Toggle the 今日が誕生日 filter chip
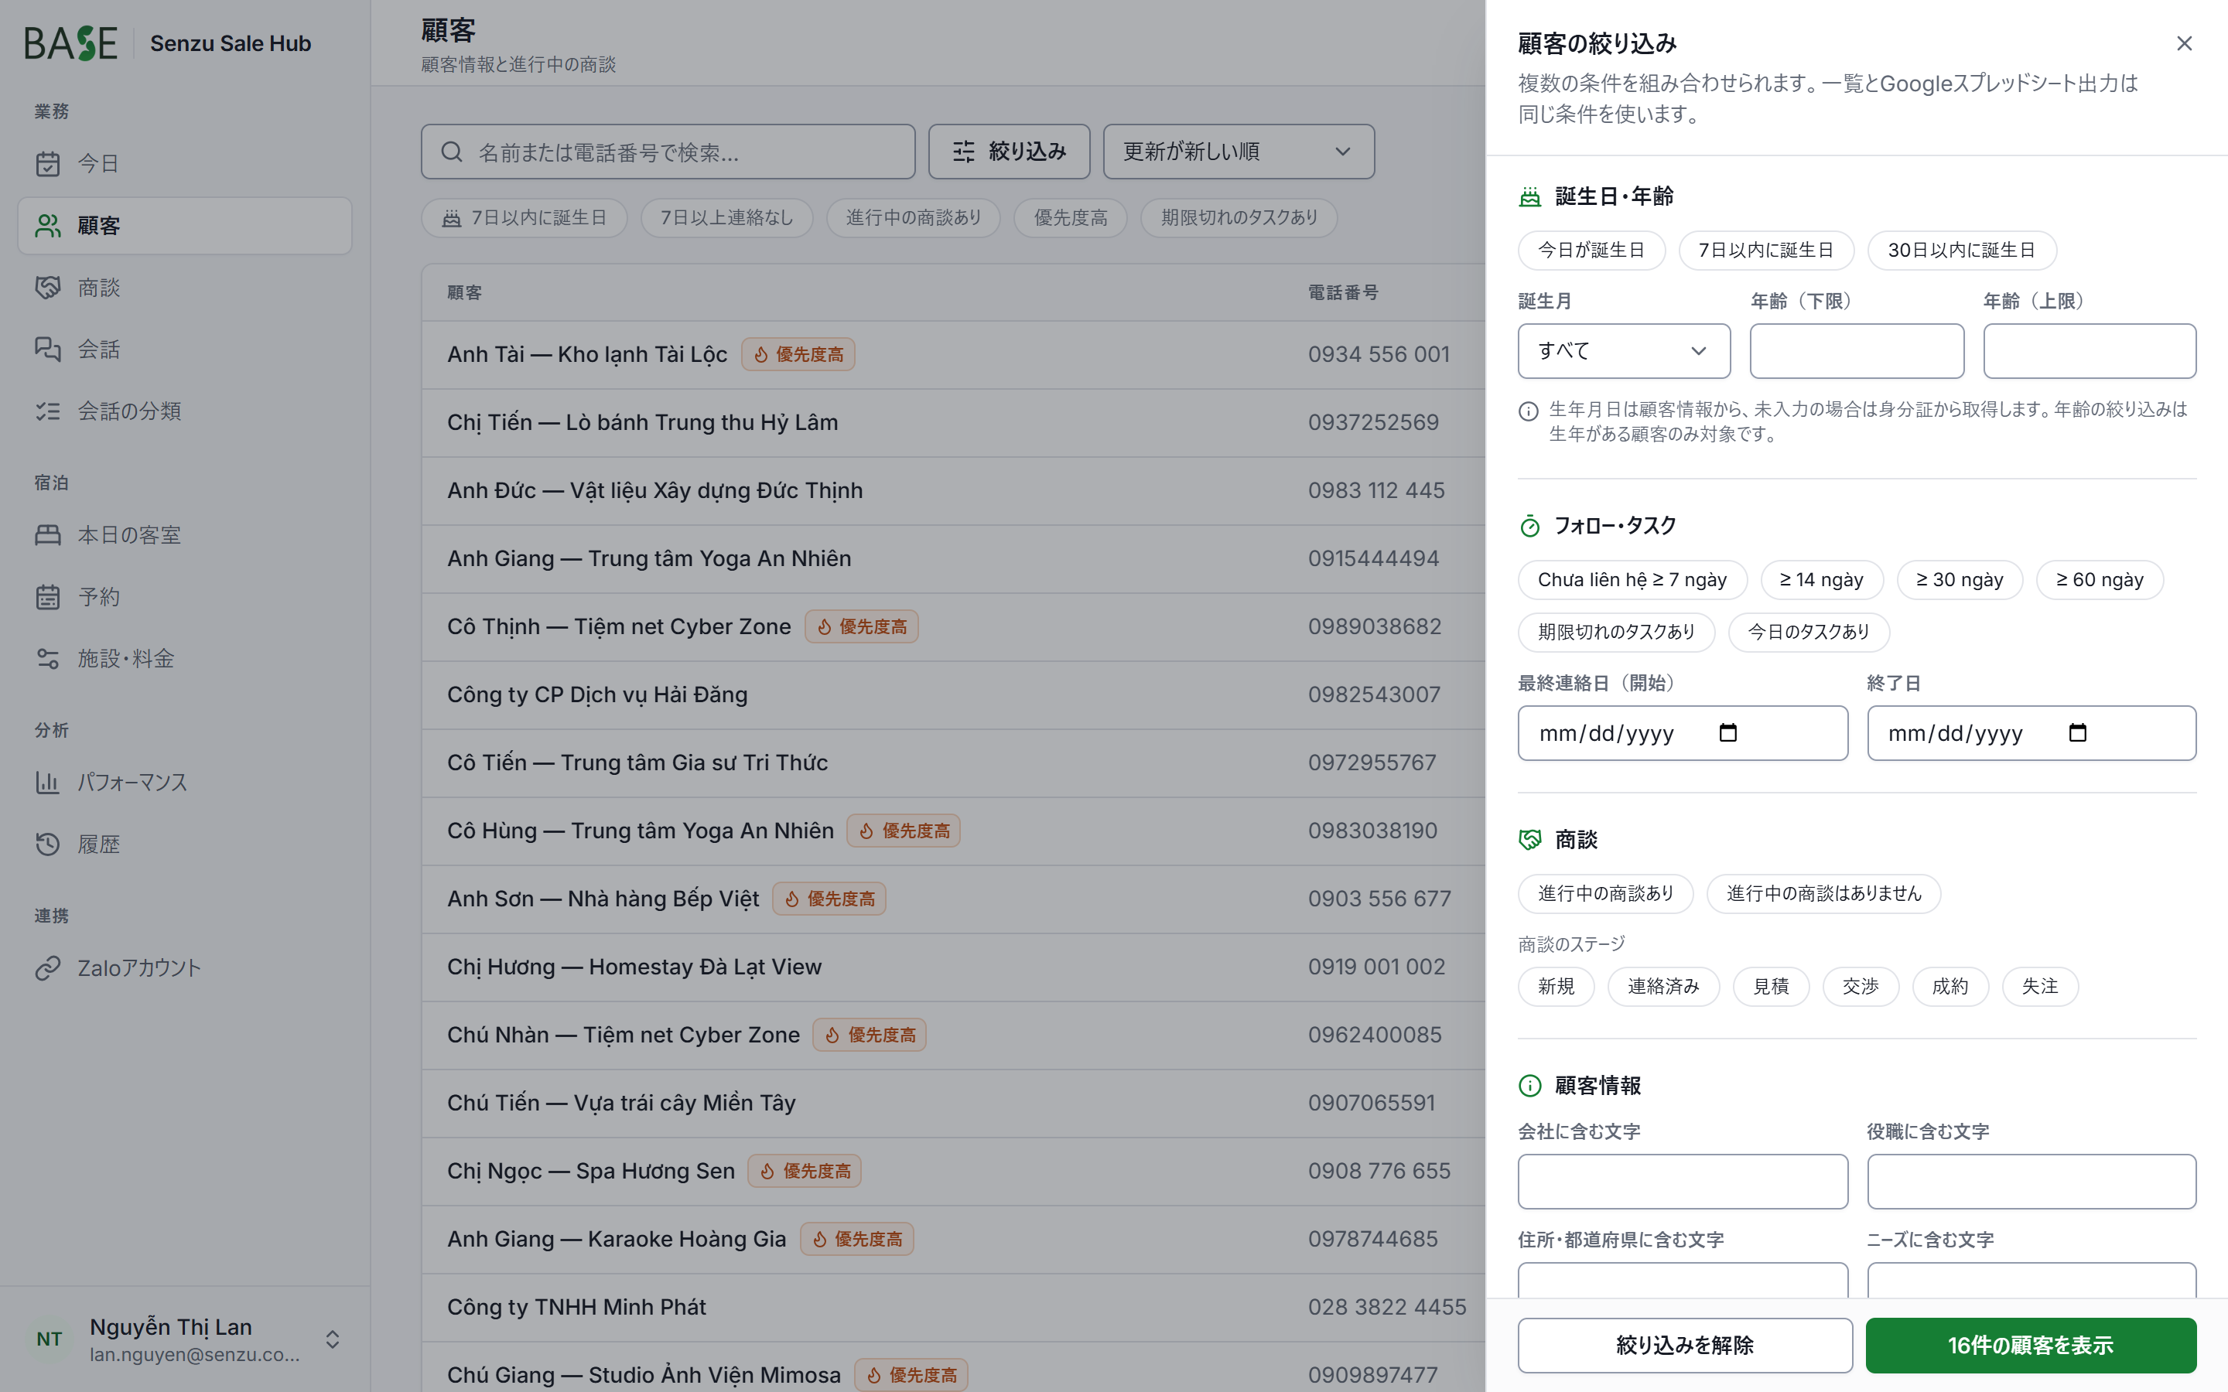Image resolution: width=2228 pixels, height=1392 pixels. 1591,251
